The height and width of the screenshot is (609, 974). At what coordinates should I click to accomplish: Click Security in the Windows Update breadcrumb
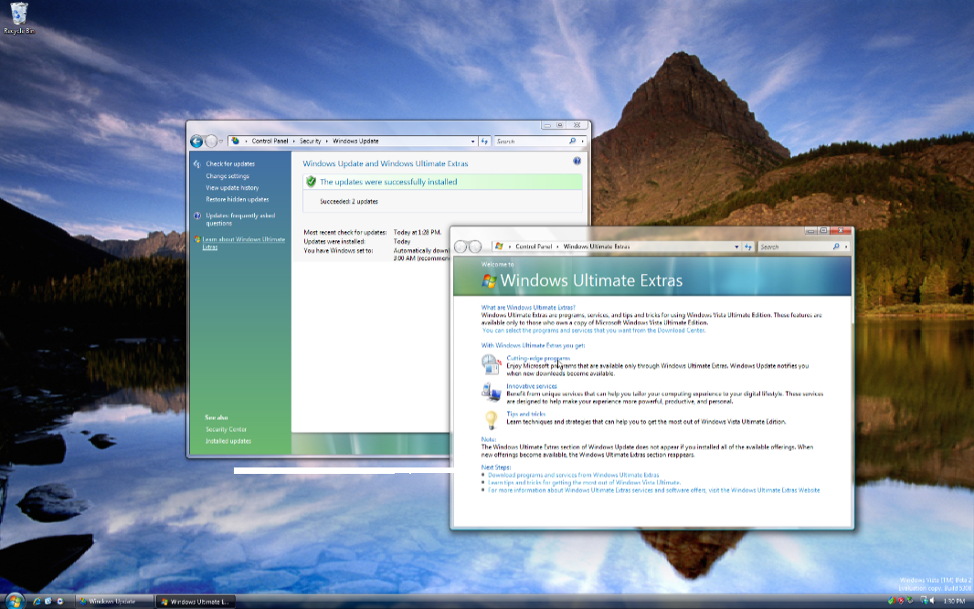point(310,142)
